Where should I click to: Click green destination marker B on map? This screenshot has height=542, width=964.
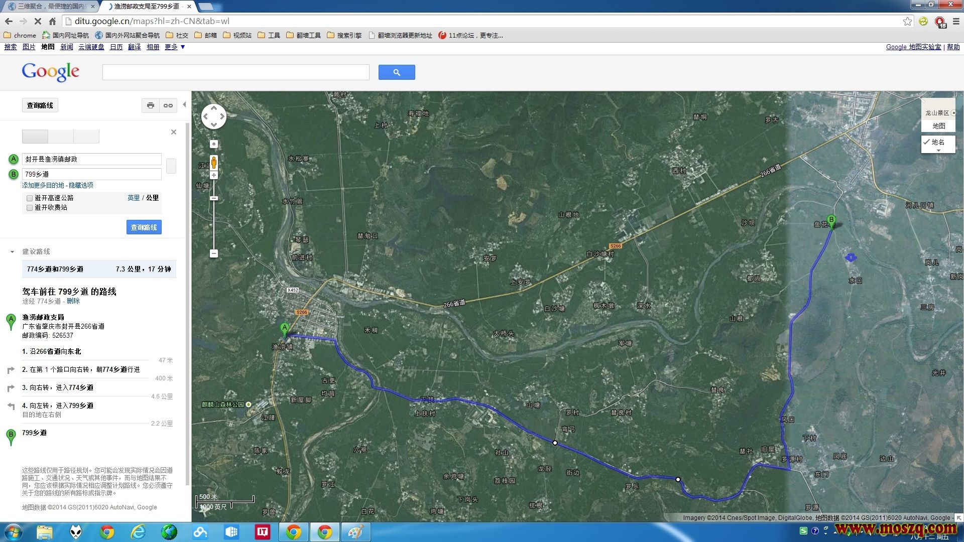[x=831, y=221]
